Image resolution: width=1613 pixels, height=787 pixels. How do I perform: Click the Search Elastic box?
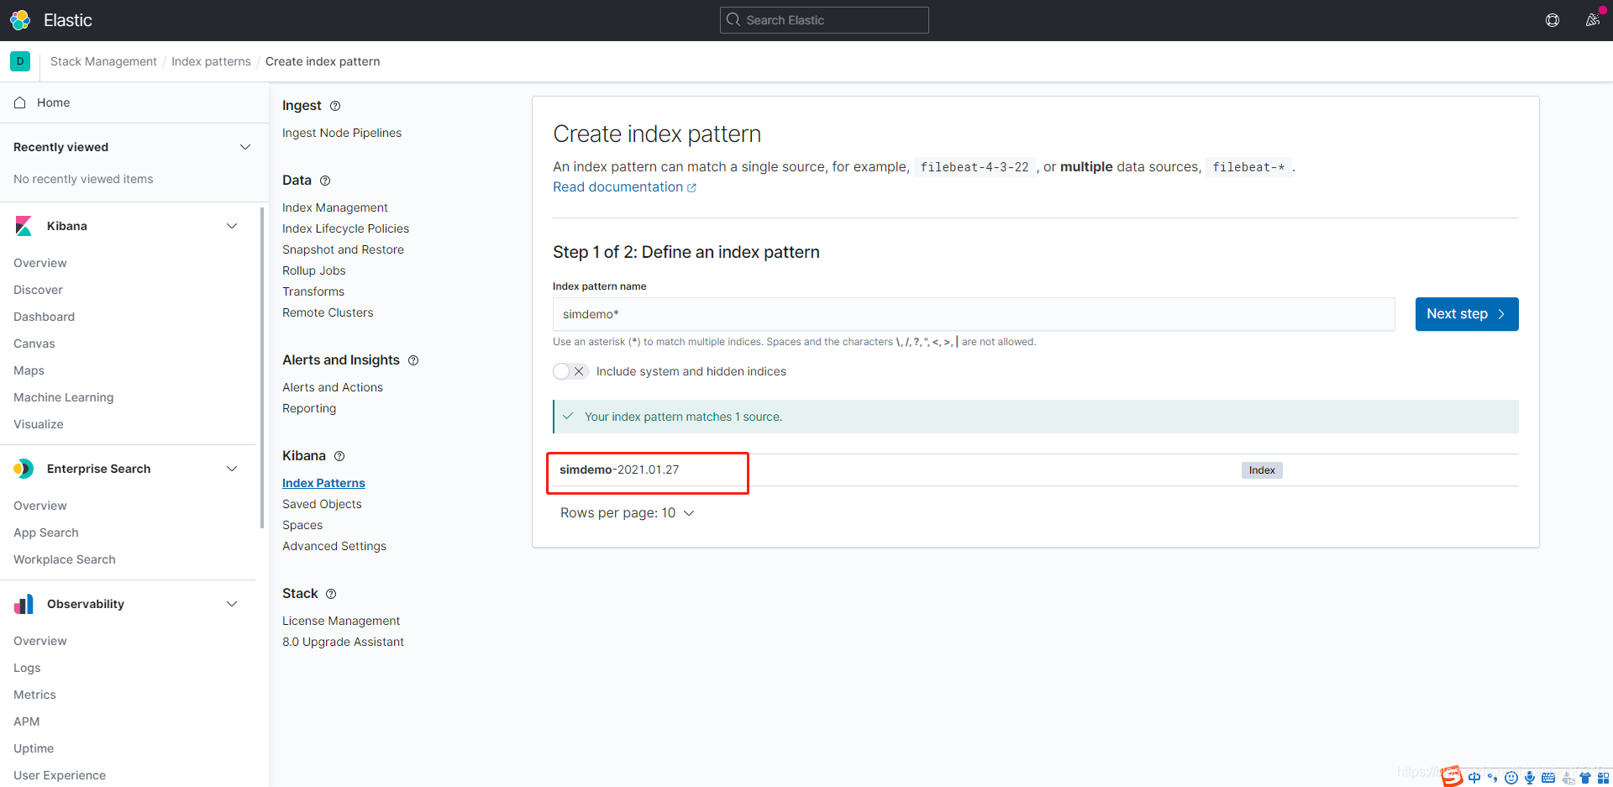(x=824, y=20)
